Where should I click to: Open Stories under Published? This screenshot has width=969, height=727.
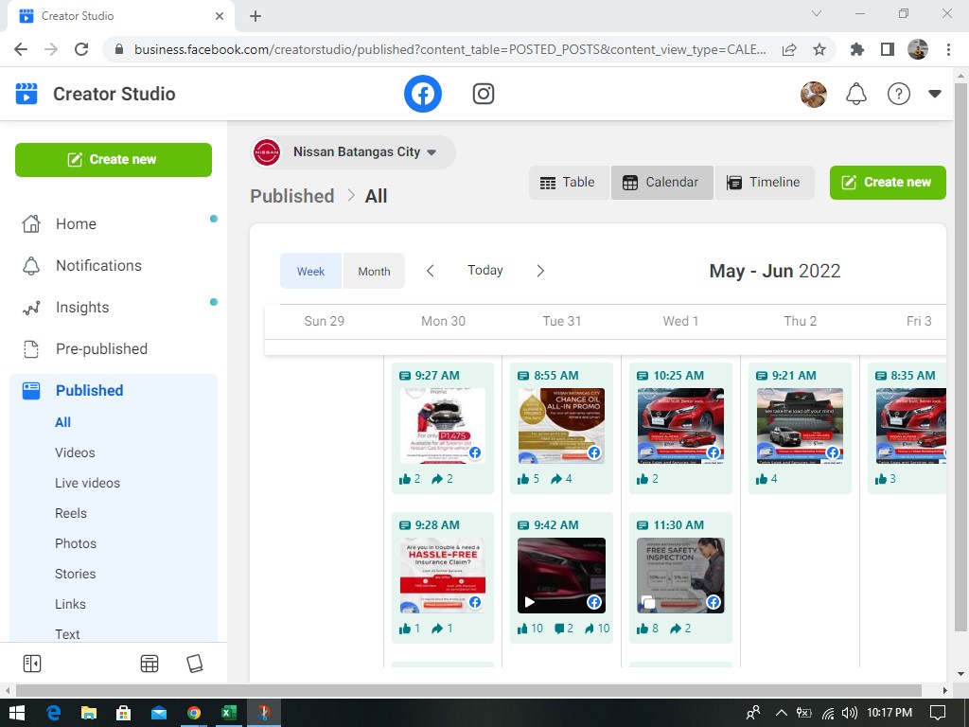point(75,574)
